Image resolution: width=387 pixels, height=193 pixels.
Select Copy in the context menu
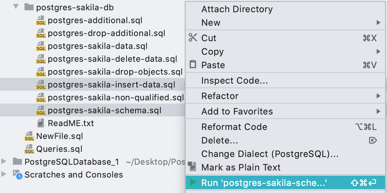(x=286, y=51)
